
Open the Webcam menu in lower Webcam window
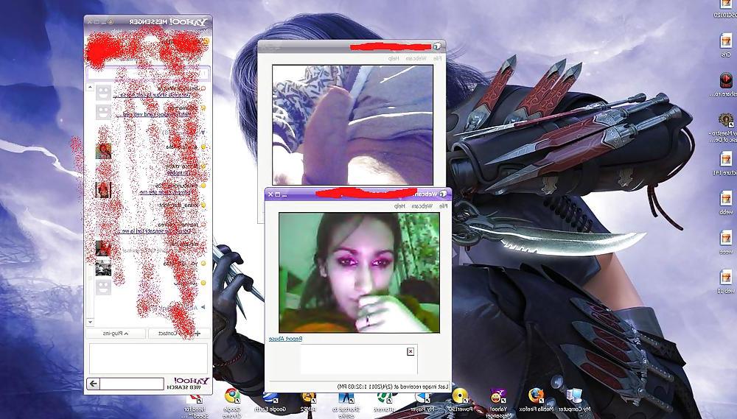point(422,205)
